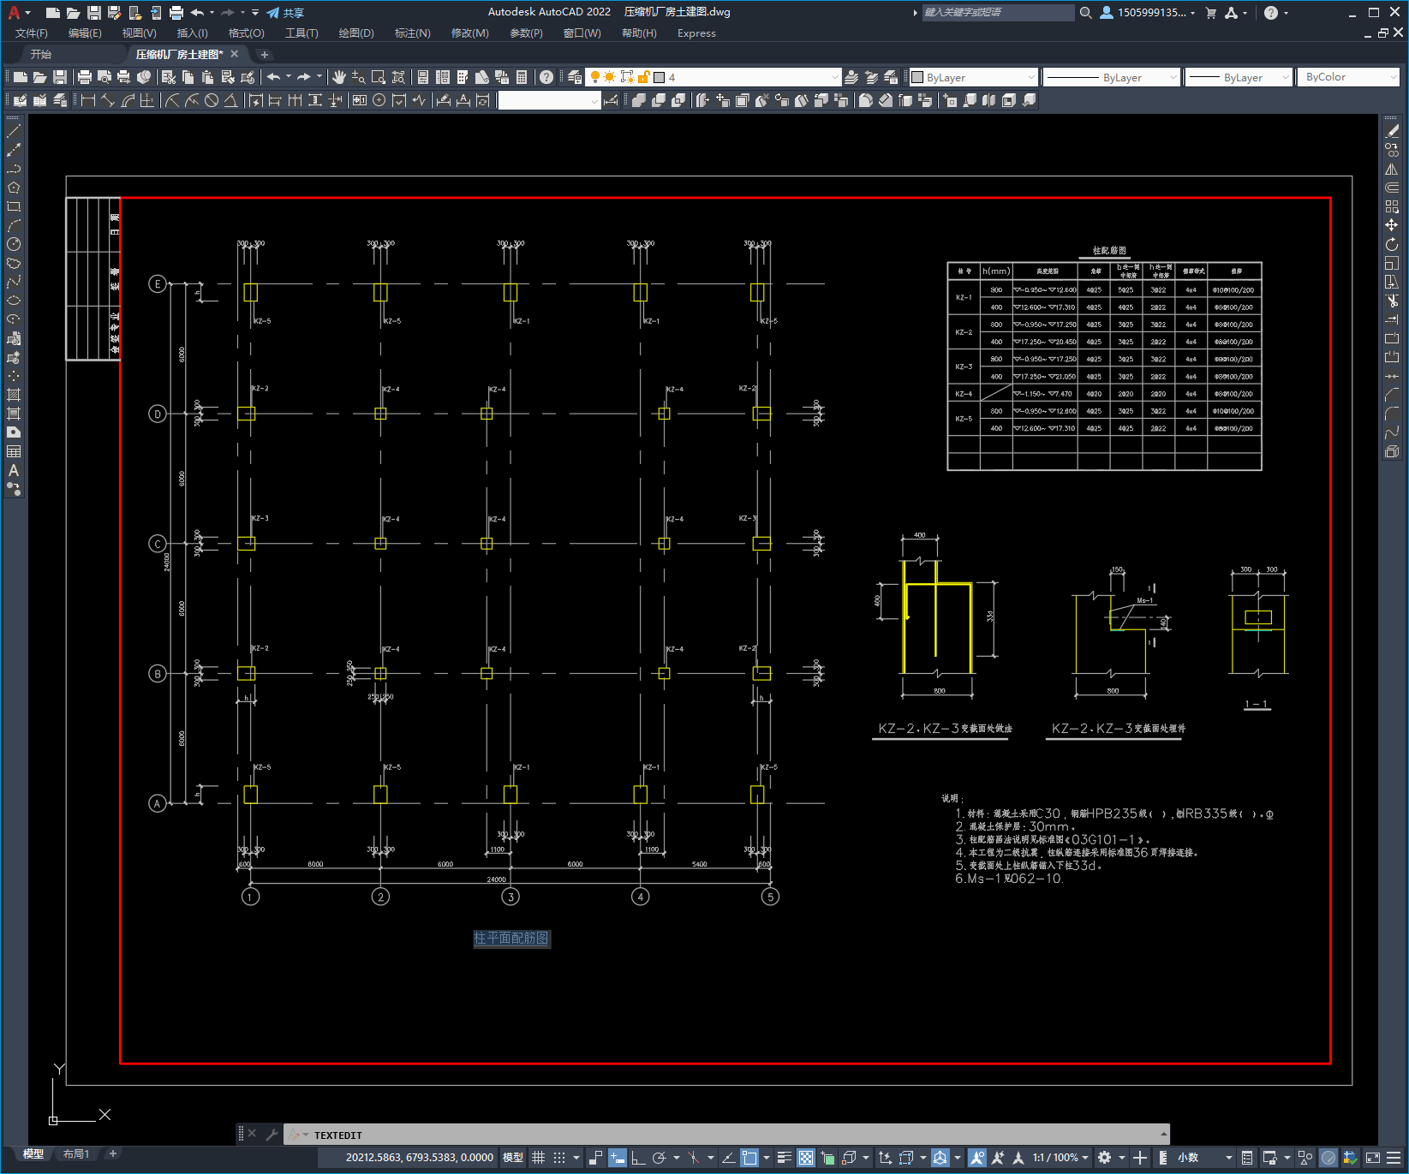Click the Undo arrow in standard toolbar
1409x1174 pixels.
pos(273,77)
